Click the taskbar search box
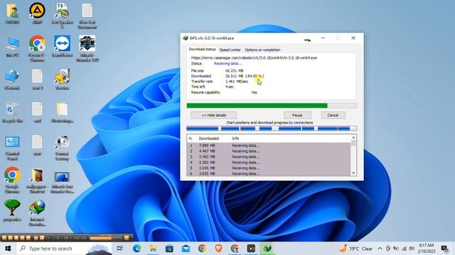Image resolution: width=455 pixels, height=255 pixels. coord(64,249)
